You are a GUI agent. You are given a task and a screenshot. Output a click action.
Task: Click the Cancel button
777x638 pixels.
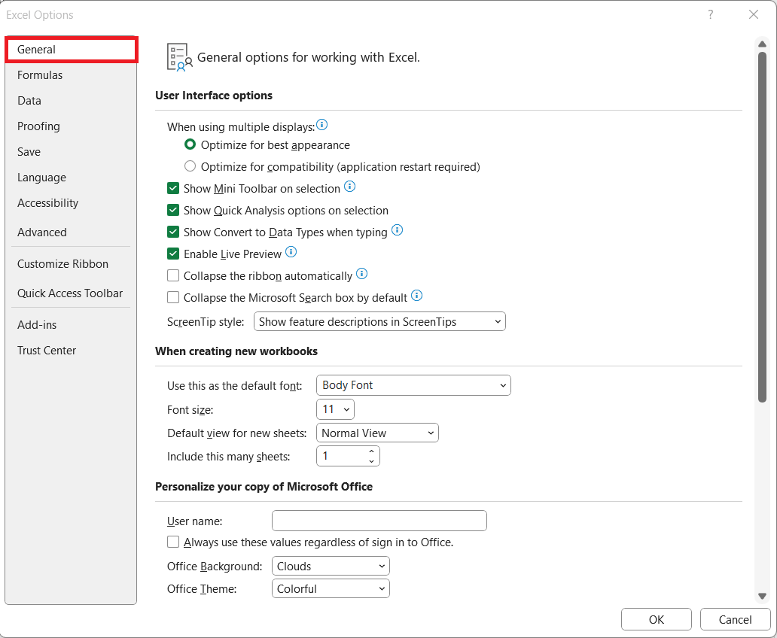735,620
